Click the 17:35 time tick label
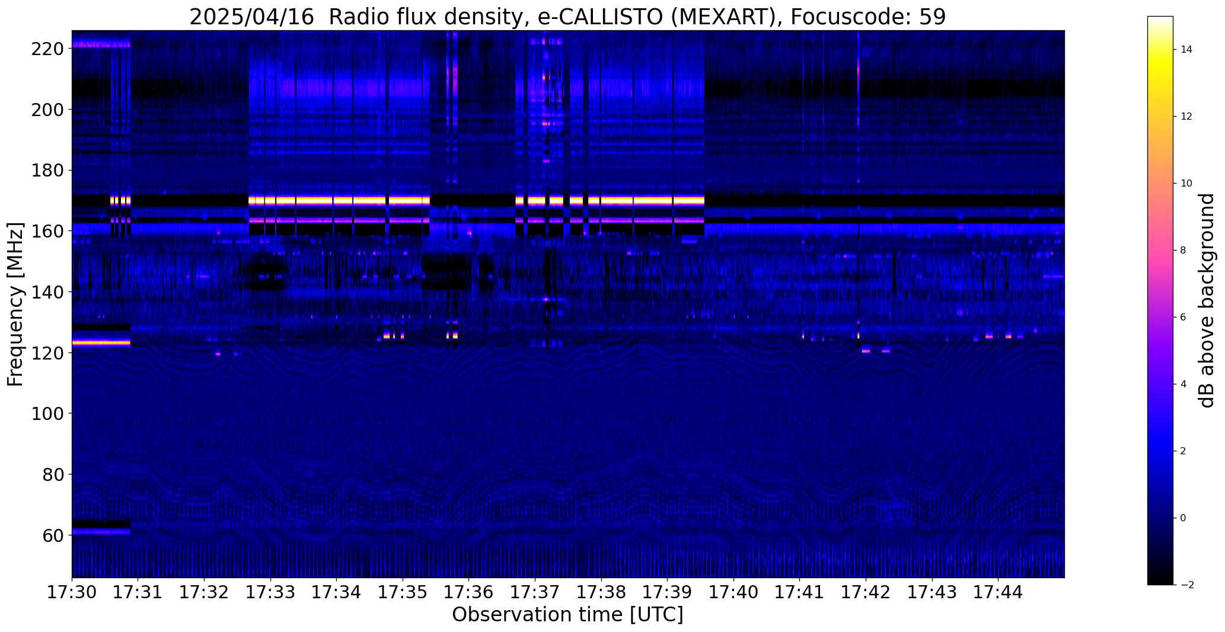This screenshot has width=1225, height=632. [x=403, y=592]
